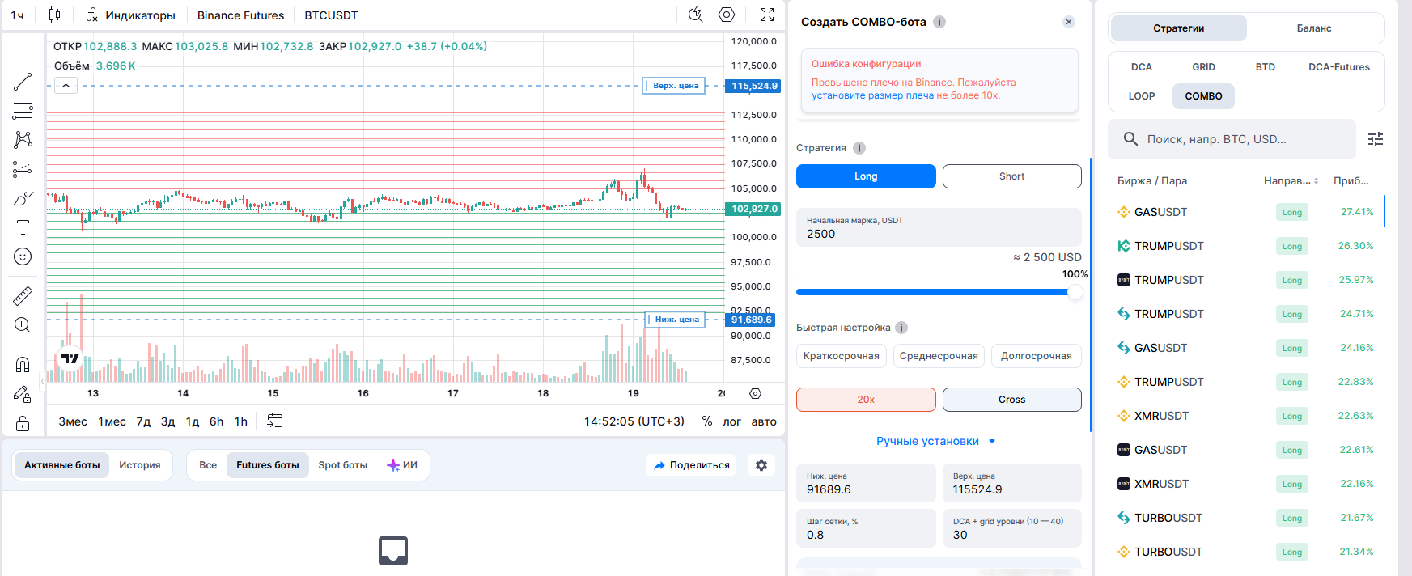The height and width of the screenshot is (576, 1412).
Task: Close the Создать COMBO-бота panel
Action: tap(1069, 22)
